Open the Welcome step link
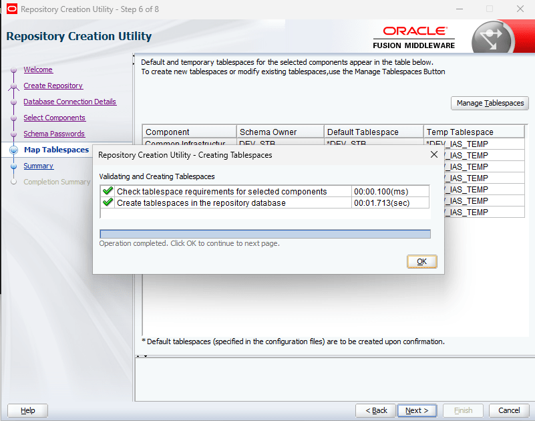Image resolution: width=535 pixels, height=421 pixels. [x=38, y=69]
